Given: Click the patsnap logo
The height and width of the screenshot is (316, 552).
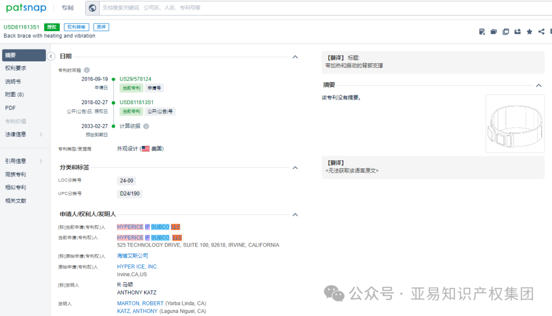Looking at the screenshot, I should point(26,8).
